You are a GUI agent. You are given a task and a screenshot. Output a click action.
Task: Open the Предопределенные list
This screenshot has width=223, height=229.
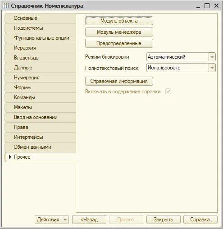coord(119,43)
